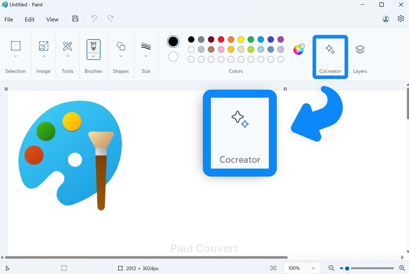Screen dimensions: 409x274
Task: Click the Paint app icon in title bar
Action: pyautogui.click(x=5, y=5)
